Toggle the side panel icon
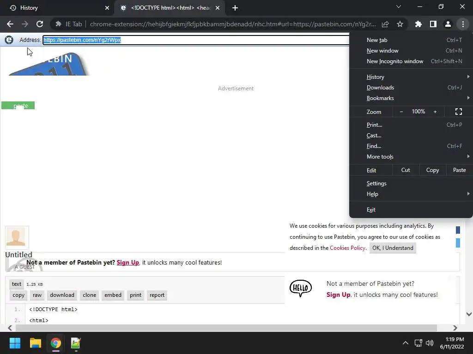This screenshot has height=354, width=473. tap(433, 24)
